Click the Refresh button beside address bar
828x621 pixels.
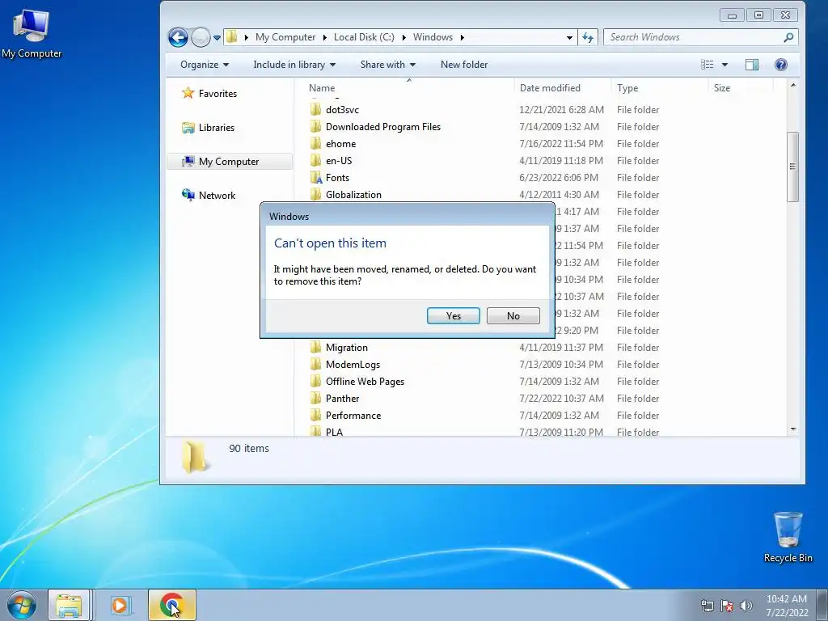588,37
